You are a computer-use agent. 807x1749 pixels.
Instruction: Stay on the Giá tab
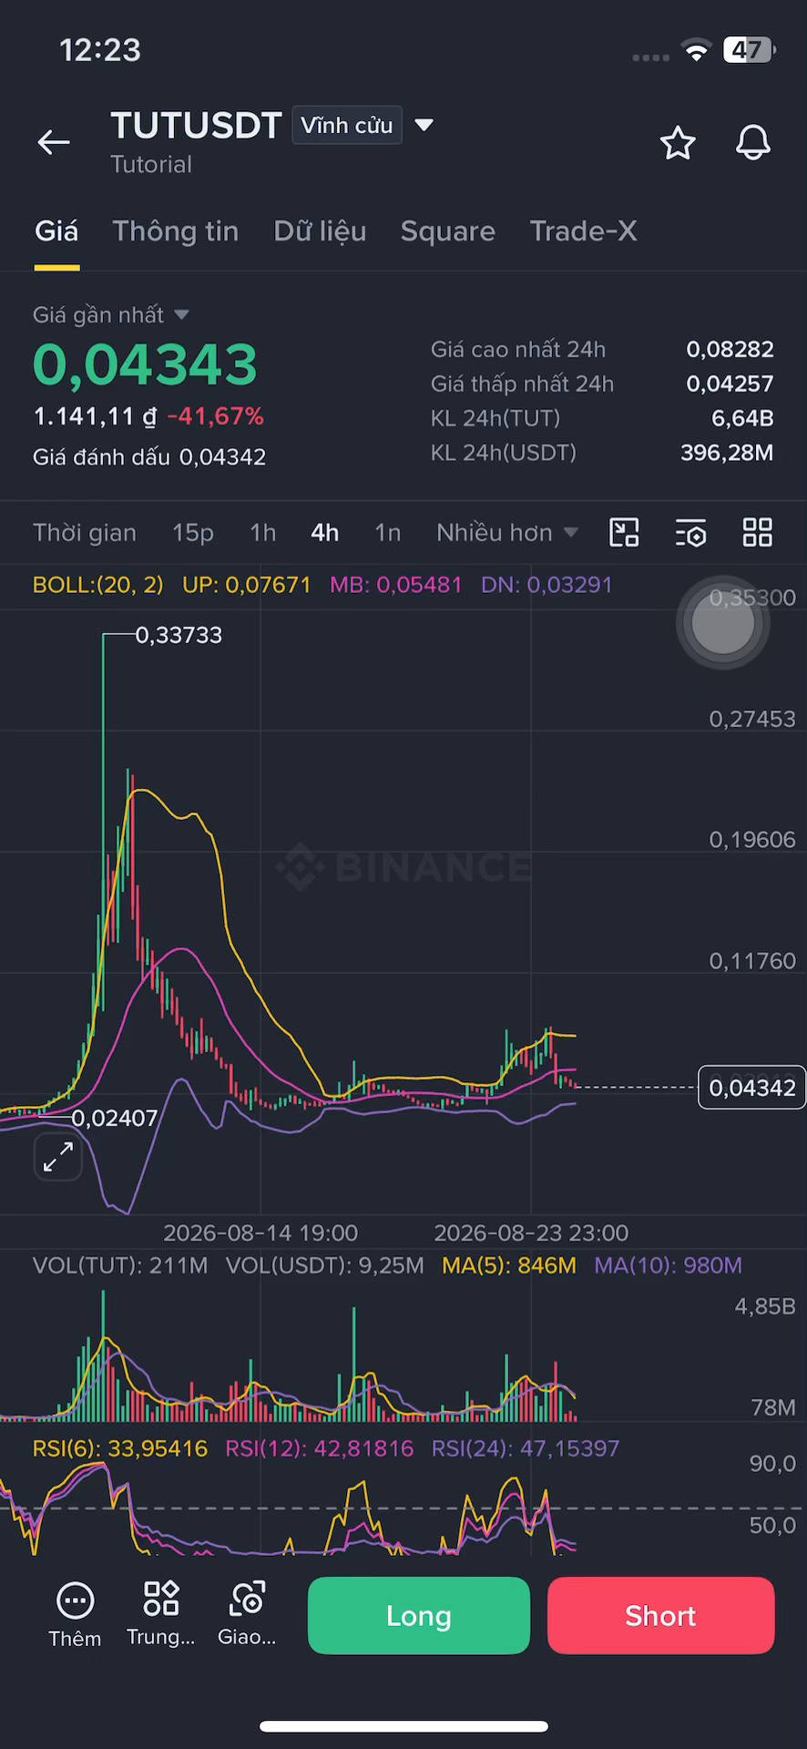[x=56, y=231]
